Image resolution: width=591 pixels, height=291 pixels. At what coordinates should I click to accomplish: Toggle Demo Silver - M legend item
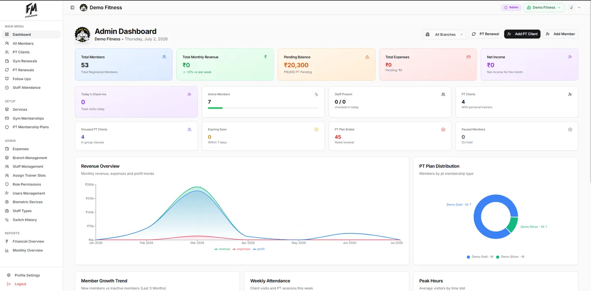pyautogui.click(x=510, y=257)
